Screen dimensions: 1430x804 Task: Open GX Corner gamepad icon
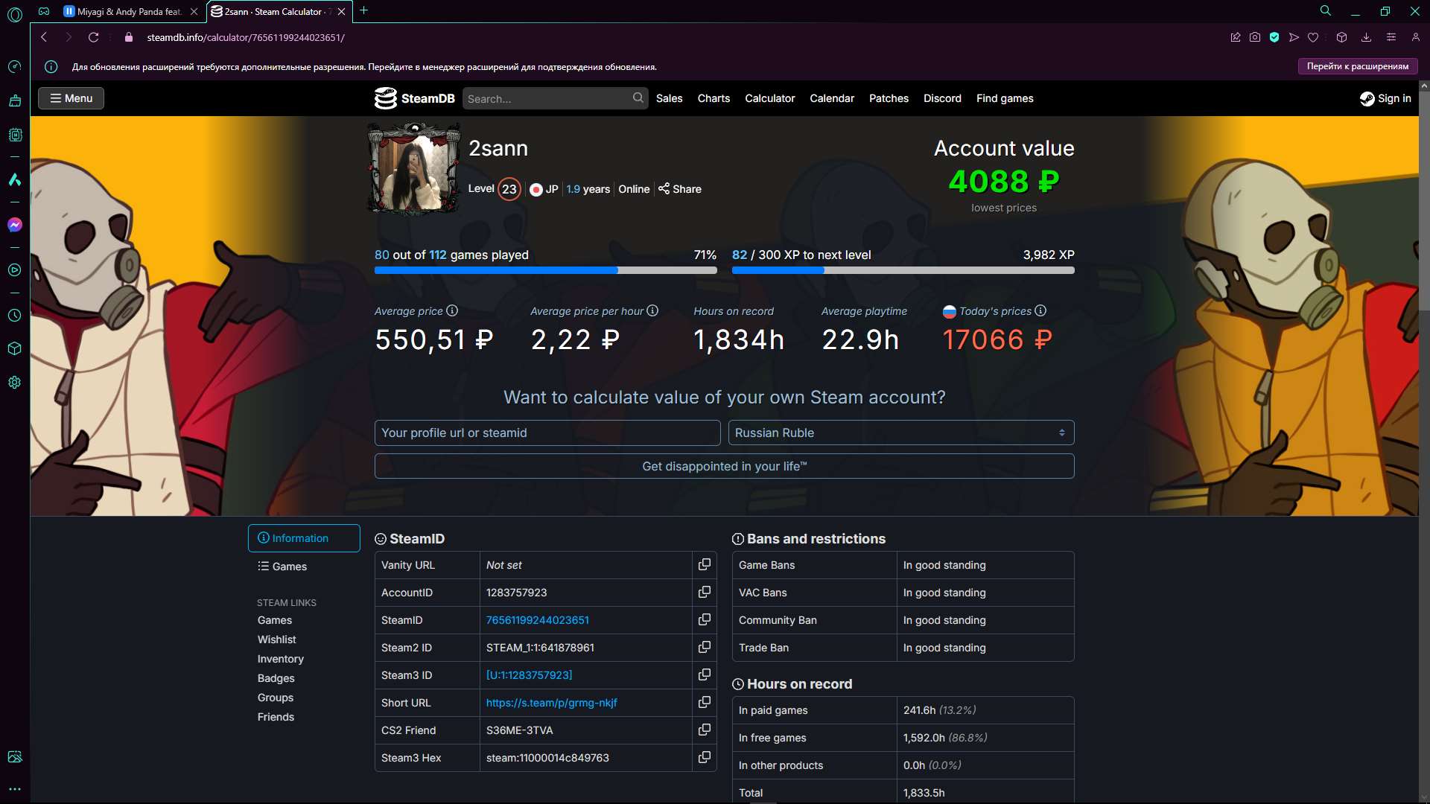(44, 11)
